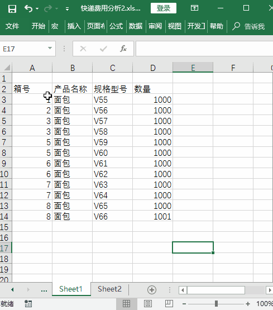
Task: Click 面包 in row 14
Action: pyautogui.click(x=73, y=216)
